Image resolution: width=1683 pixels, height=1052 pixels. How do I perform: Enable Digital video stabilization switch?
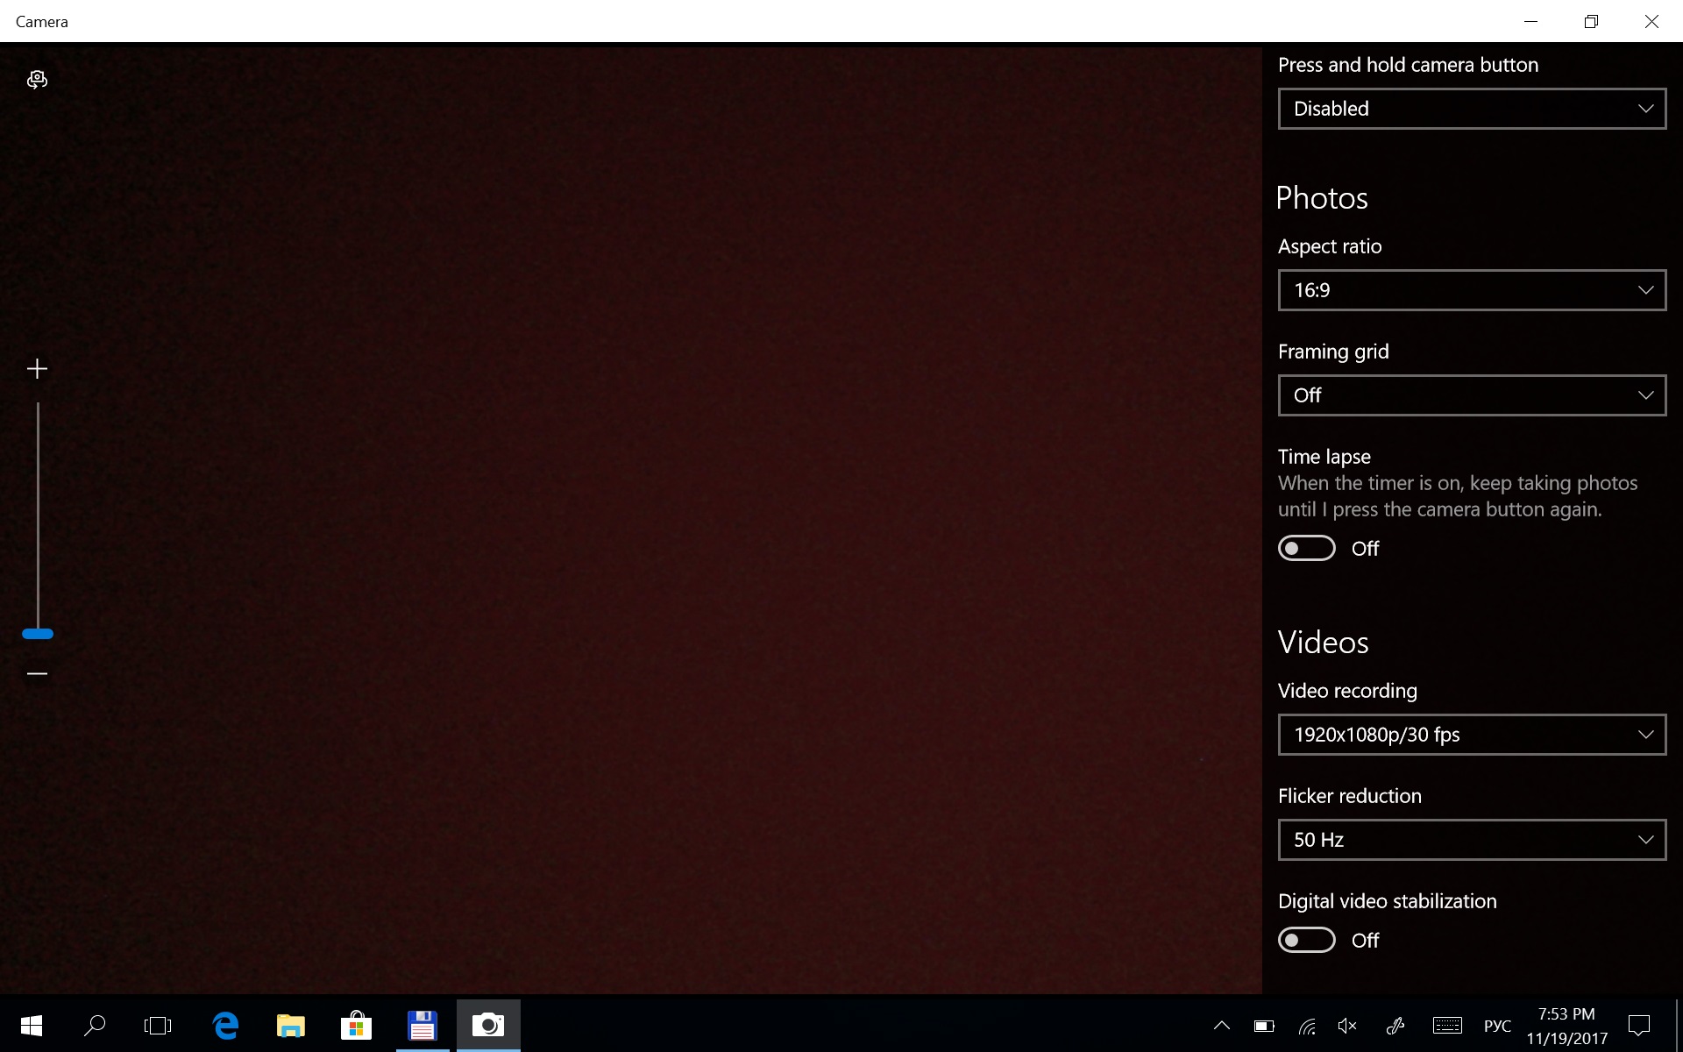[x=1306, y=941]
